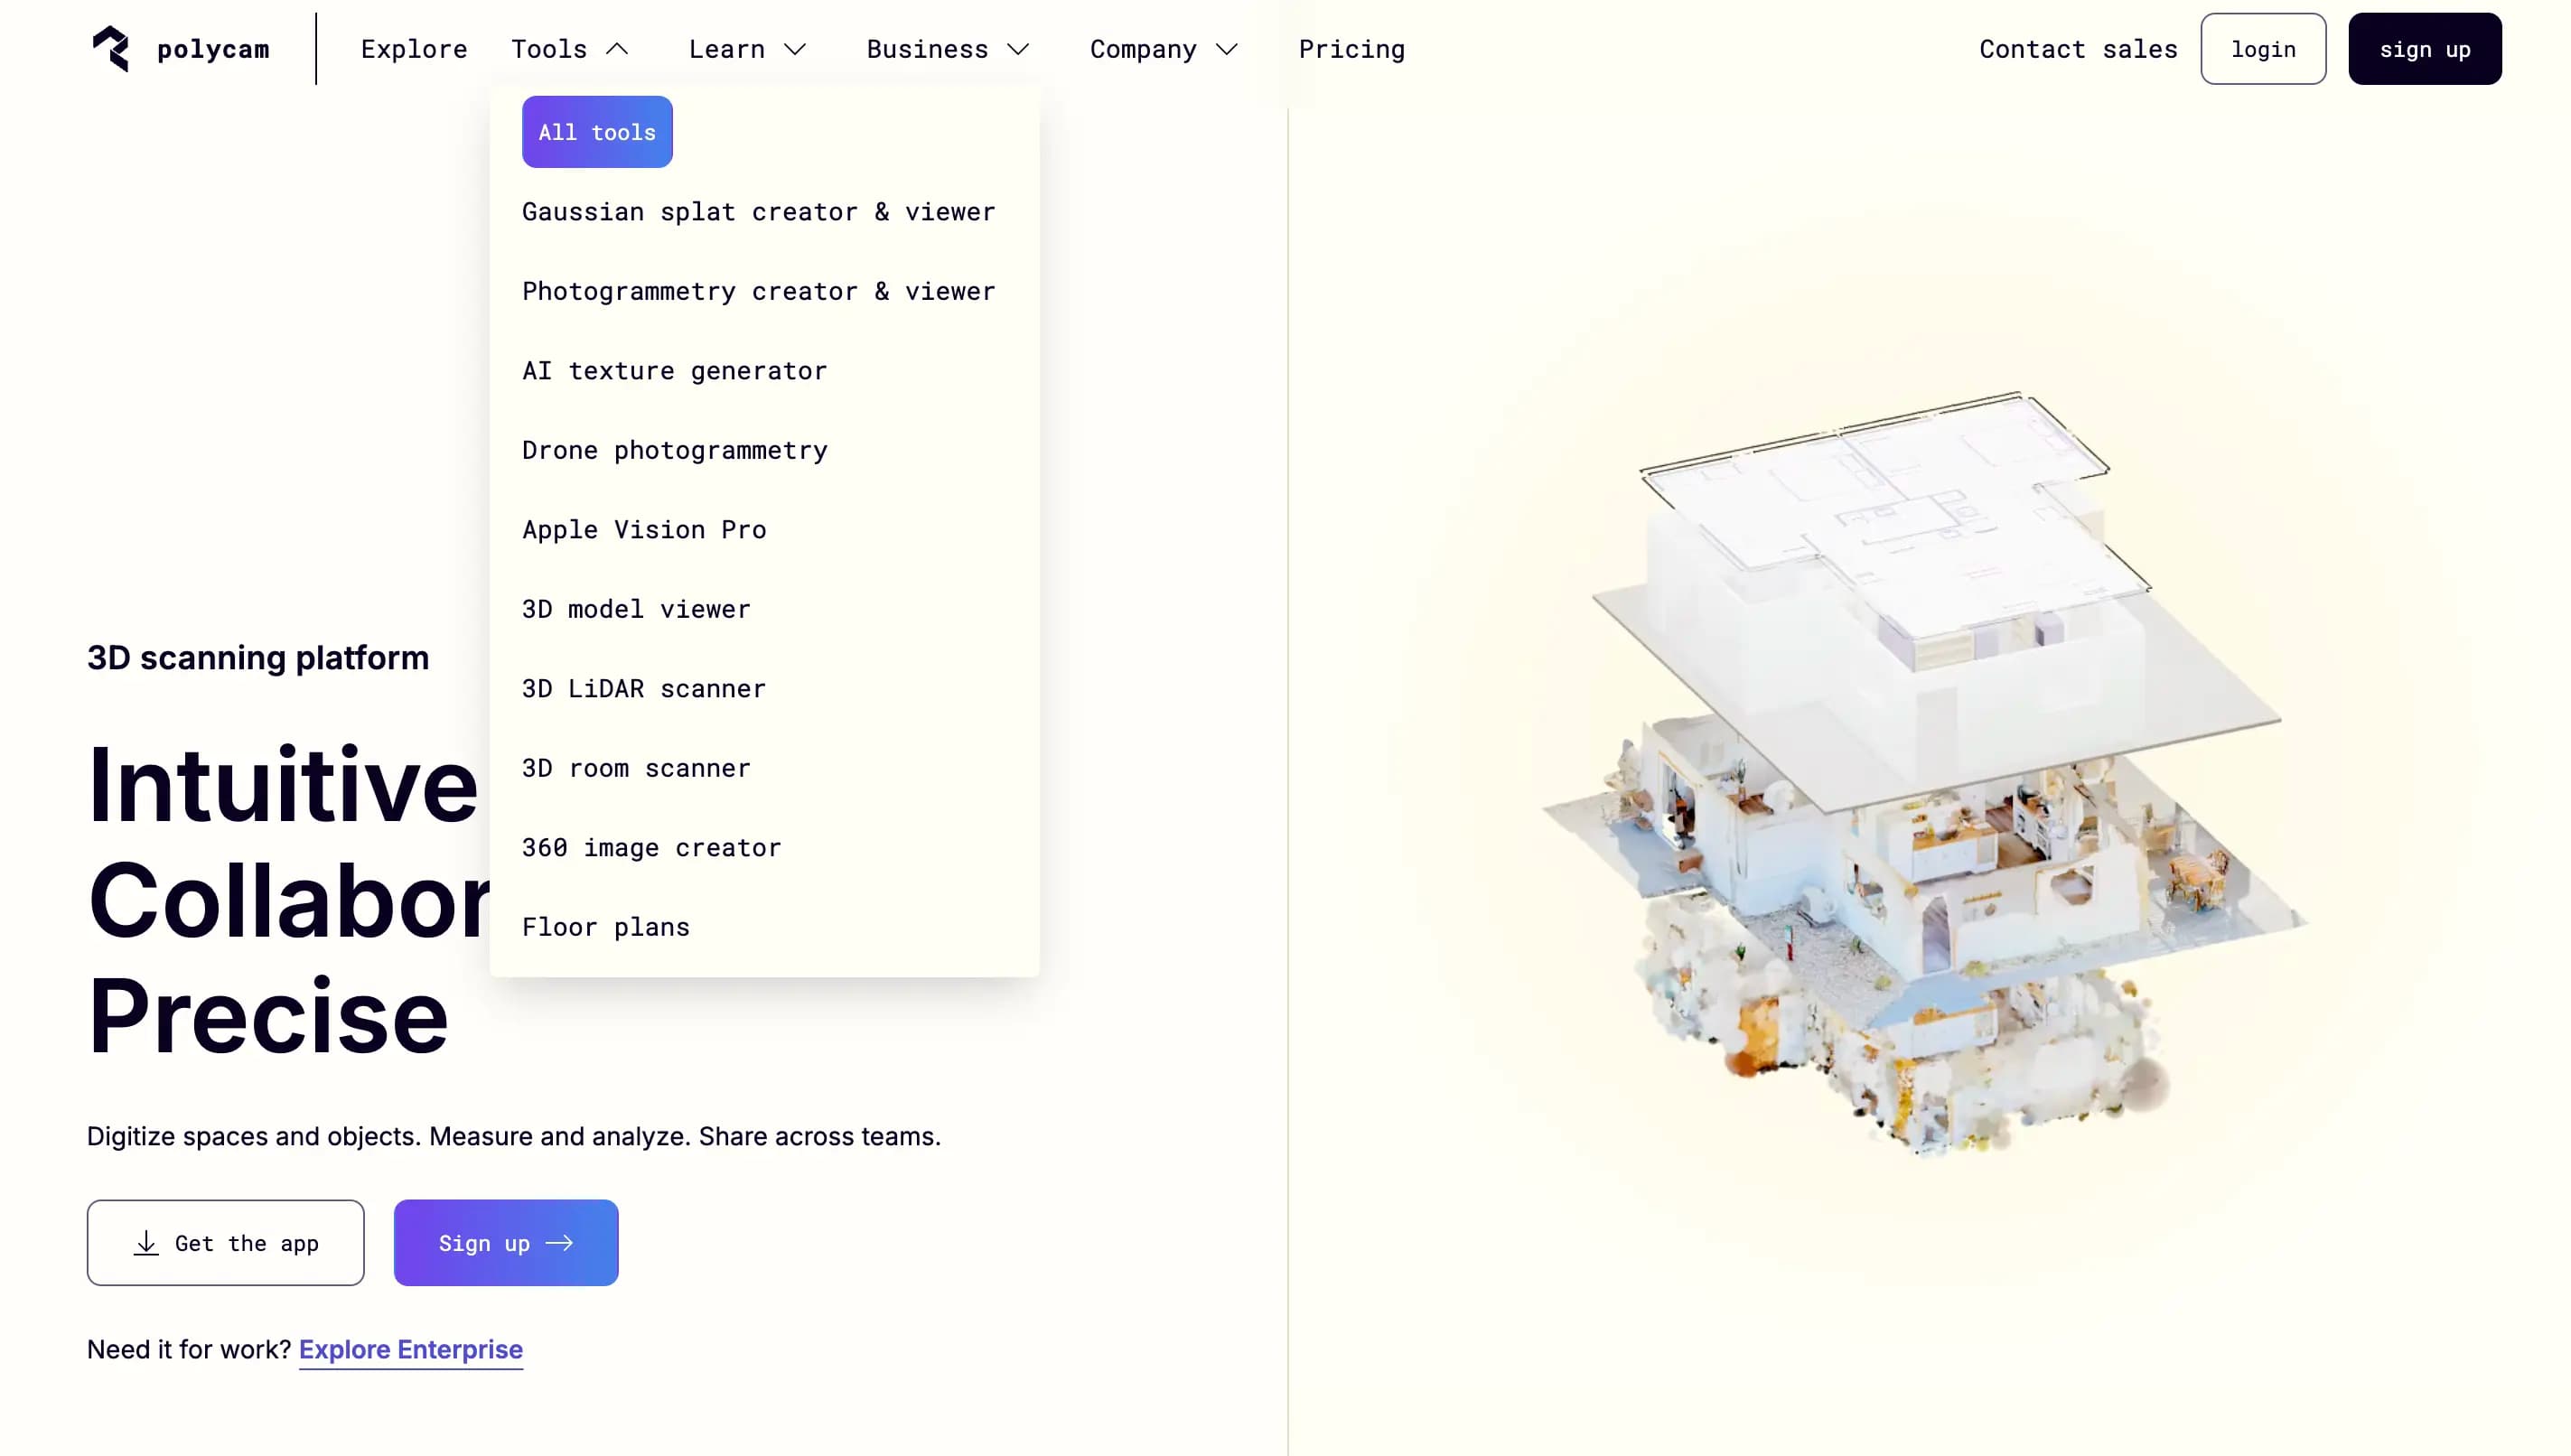Select 3D room scanner tool
This screenshot has height=1456, width=2571.
pos(636,766)
